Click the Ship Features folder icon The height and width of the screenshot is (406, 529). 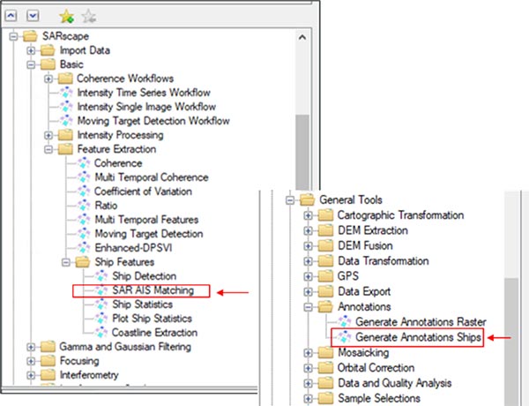[83, 262]
